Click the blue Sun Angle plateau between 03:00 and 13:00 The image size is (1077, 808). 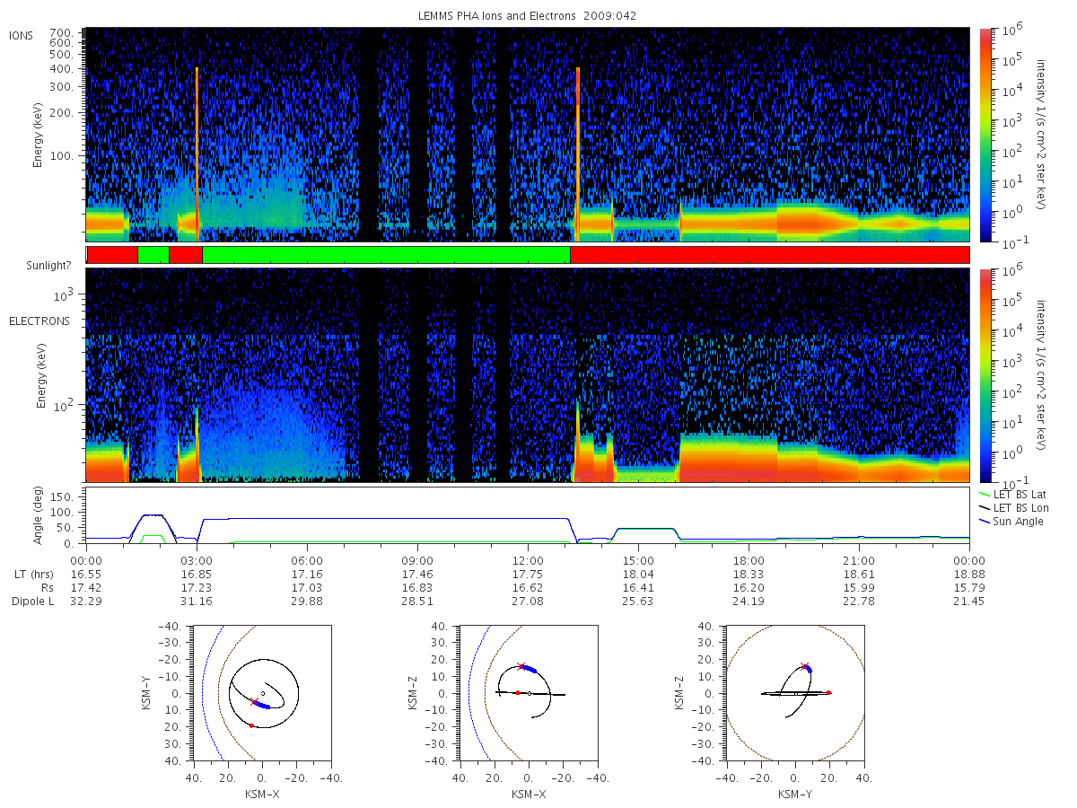point(386,518)
